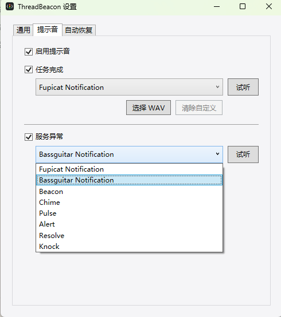Viewport: 281px width, 317px height.
Task: Collapse the Bassguitar Notification combo box
Action: click(129, 154)
